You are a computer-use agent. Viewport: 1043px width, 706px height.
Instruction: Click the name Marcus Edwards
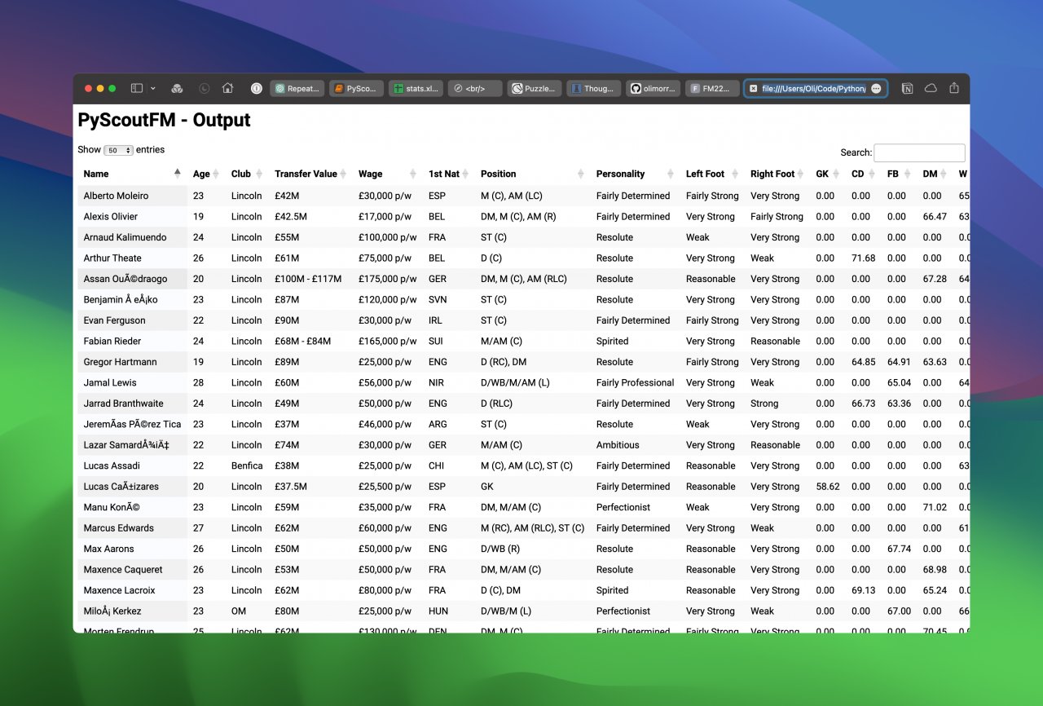[118, 527]
